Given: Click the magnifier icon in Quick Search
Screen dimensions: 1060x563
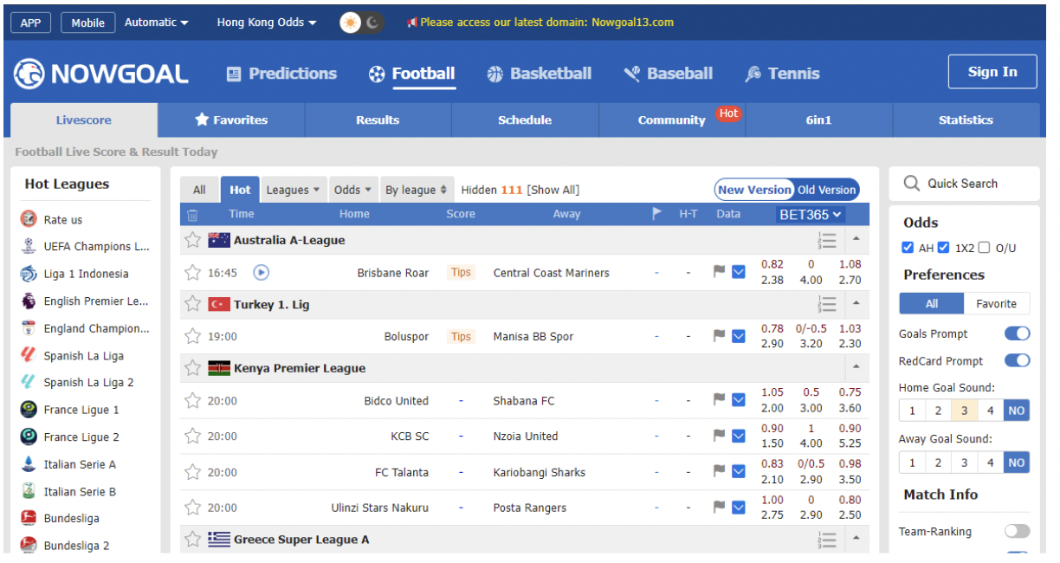Looking at the screenshot, I should [x=912, y=183].
